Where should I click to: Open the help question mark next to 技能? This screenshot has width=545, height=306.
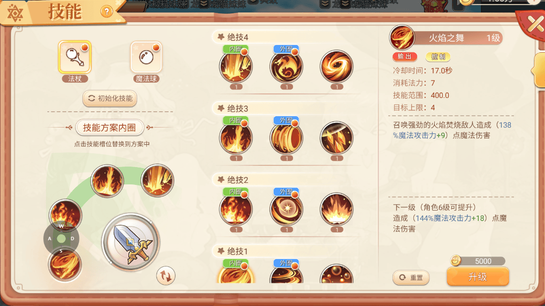click(x=106, y=12)
